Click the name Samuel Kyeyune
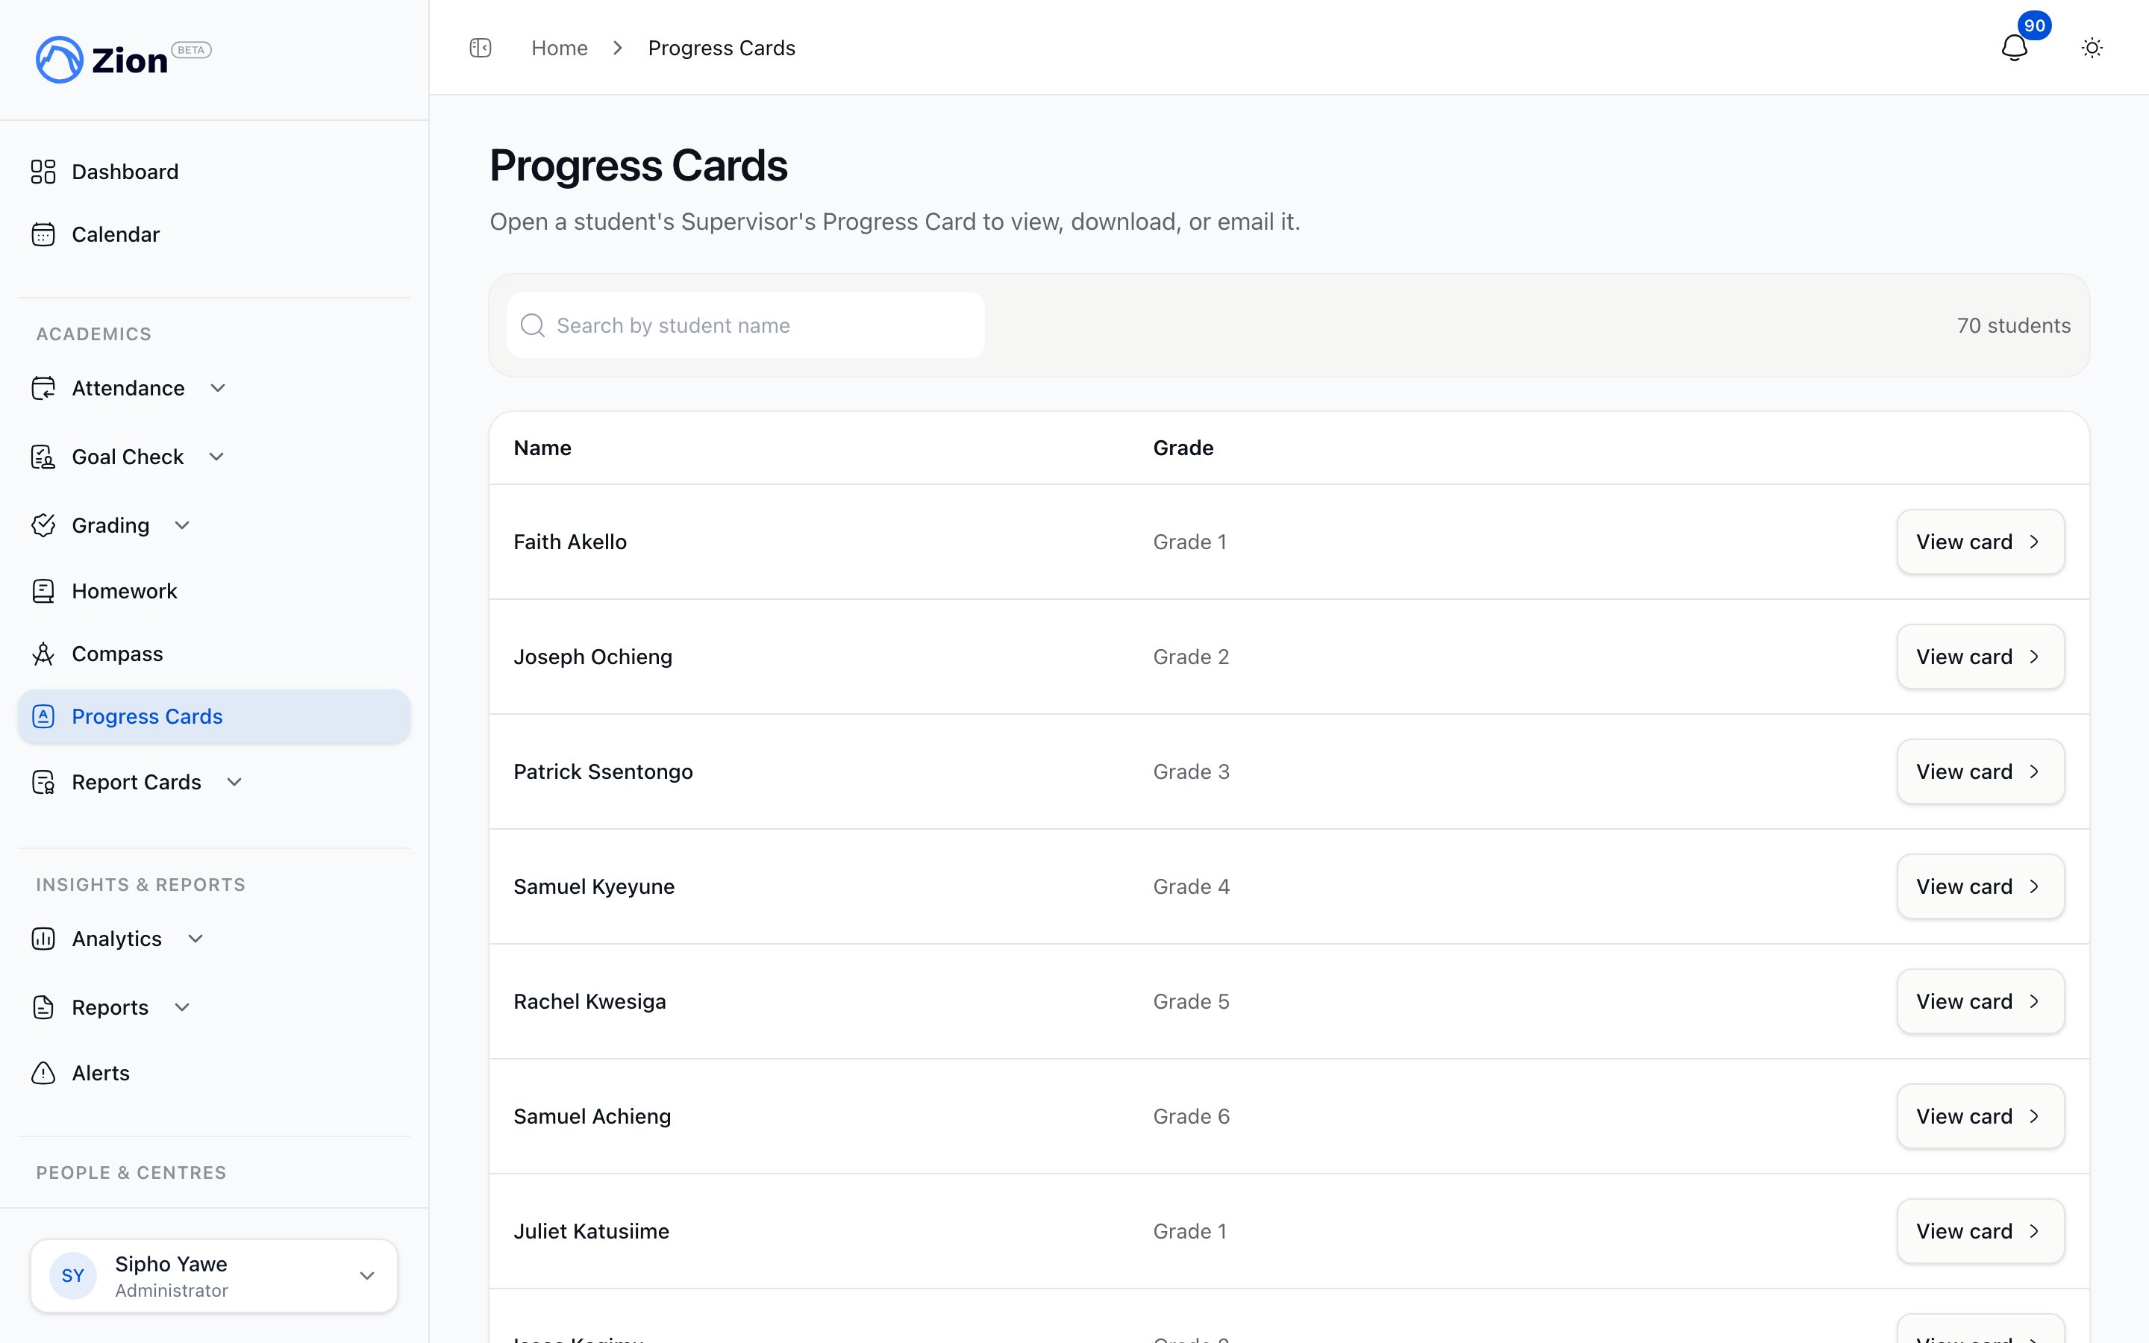The width and height of the screenshot is (2149, 1343). (x=594, y=886)
